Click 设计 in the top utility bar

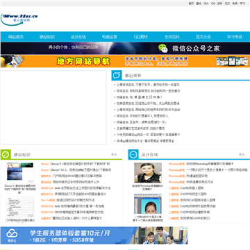[206, 3]
